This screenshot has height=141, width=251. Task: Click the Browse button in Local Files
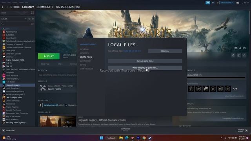tap(165, 51)
